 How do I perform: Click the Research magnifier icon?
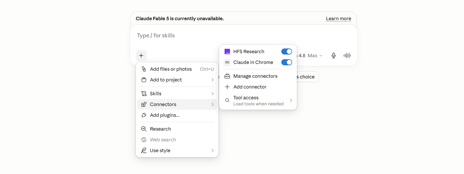[x=144, y=129]
